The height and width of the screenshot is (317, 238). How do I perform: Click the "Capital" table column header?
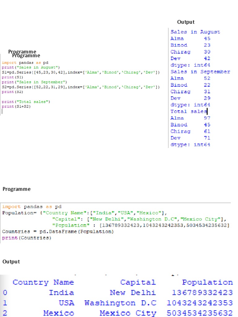138,282
